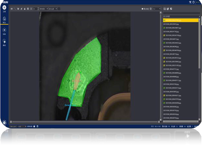Open the test section in left sidebar
The height and width of the screenshot is (148, 202).
point(4,42)
